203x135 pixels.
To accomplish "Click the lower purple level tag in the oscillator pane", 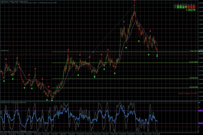I will (200, 123).
